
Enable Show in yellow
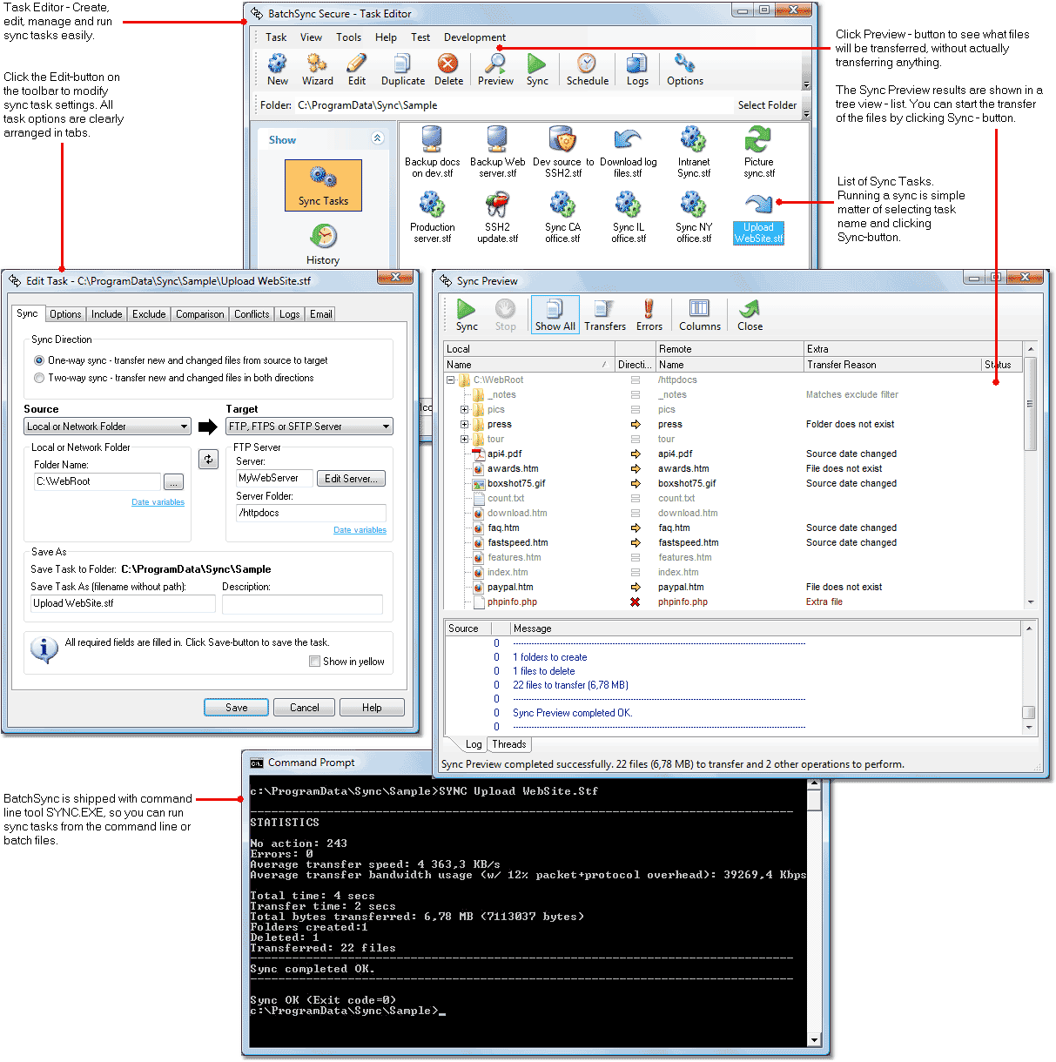(x=314, y=661)
